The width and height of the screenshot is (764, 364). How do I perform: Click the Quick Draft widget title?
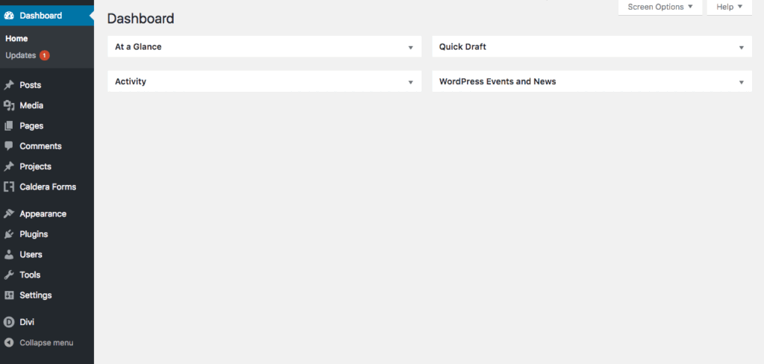(463, 47)
